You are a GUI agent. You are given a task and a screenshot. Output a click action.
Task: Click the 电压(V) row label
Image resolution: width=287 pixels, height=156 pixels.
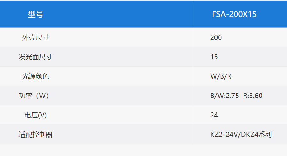[x=35, y=115]
